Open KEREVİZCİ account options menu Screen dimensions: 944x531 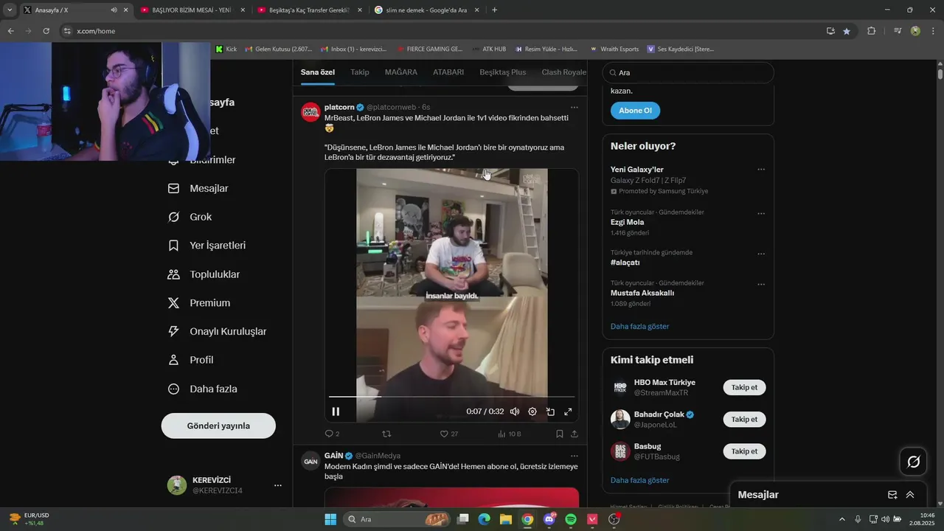pyautogui.click(x=278, y=485)
